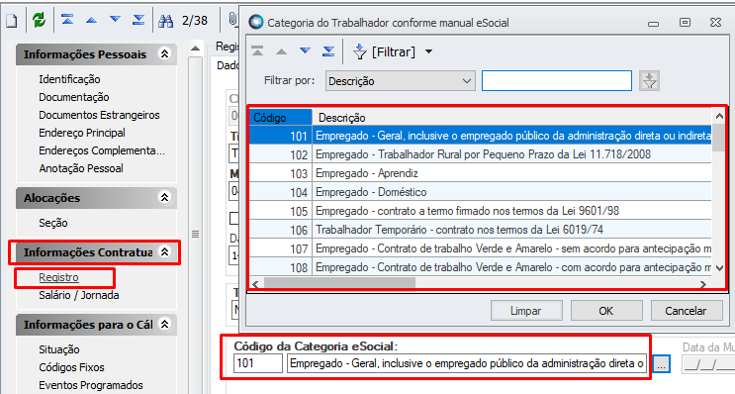Viewport: 735px width, 394px height.
Task: Click the filter text input field
Action: coord(557,80)
